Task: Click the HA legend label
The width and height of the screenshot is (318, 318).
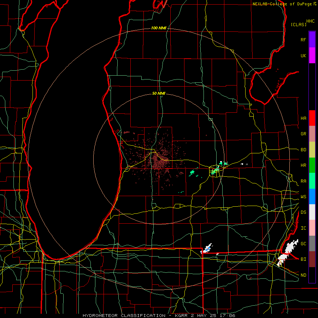Action: [303, 118]
